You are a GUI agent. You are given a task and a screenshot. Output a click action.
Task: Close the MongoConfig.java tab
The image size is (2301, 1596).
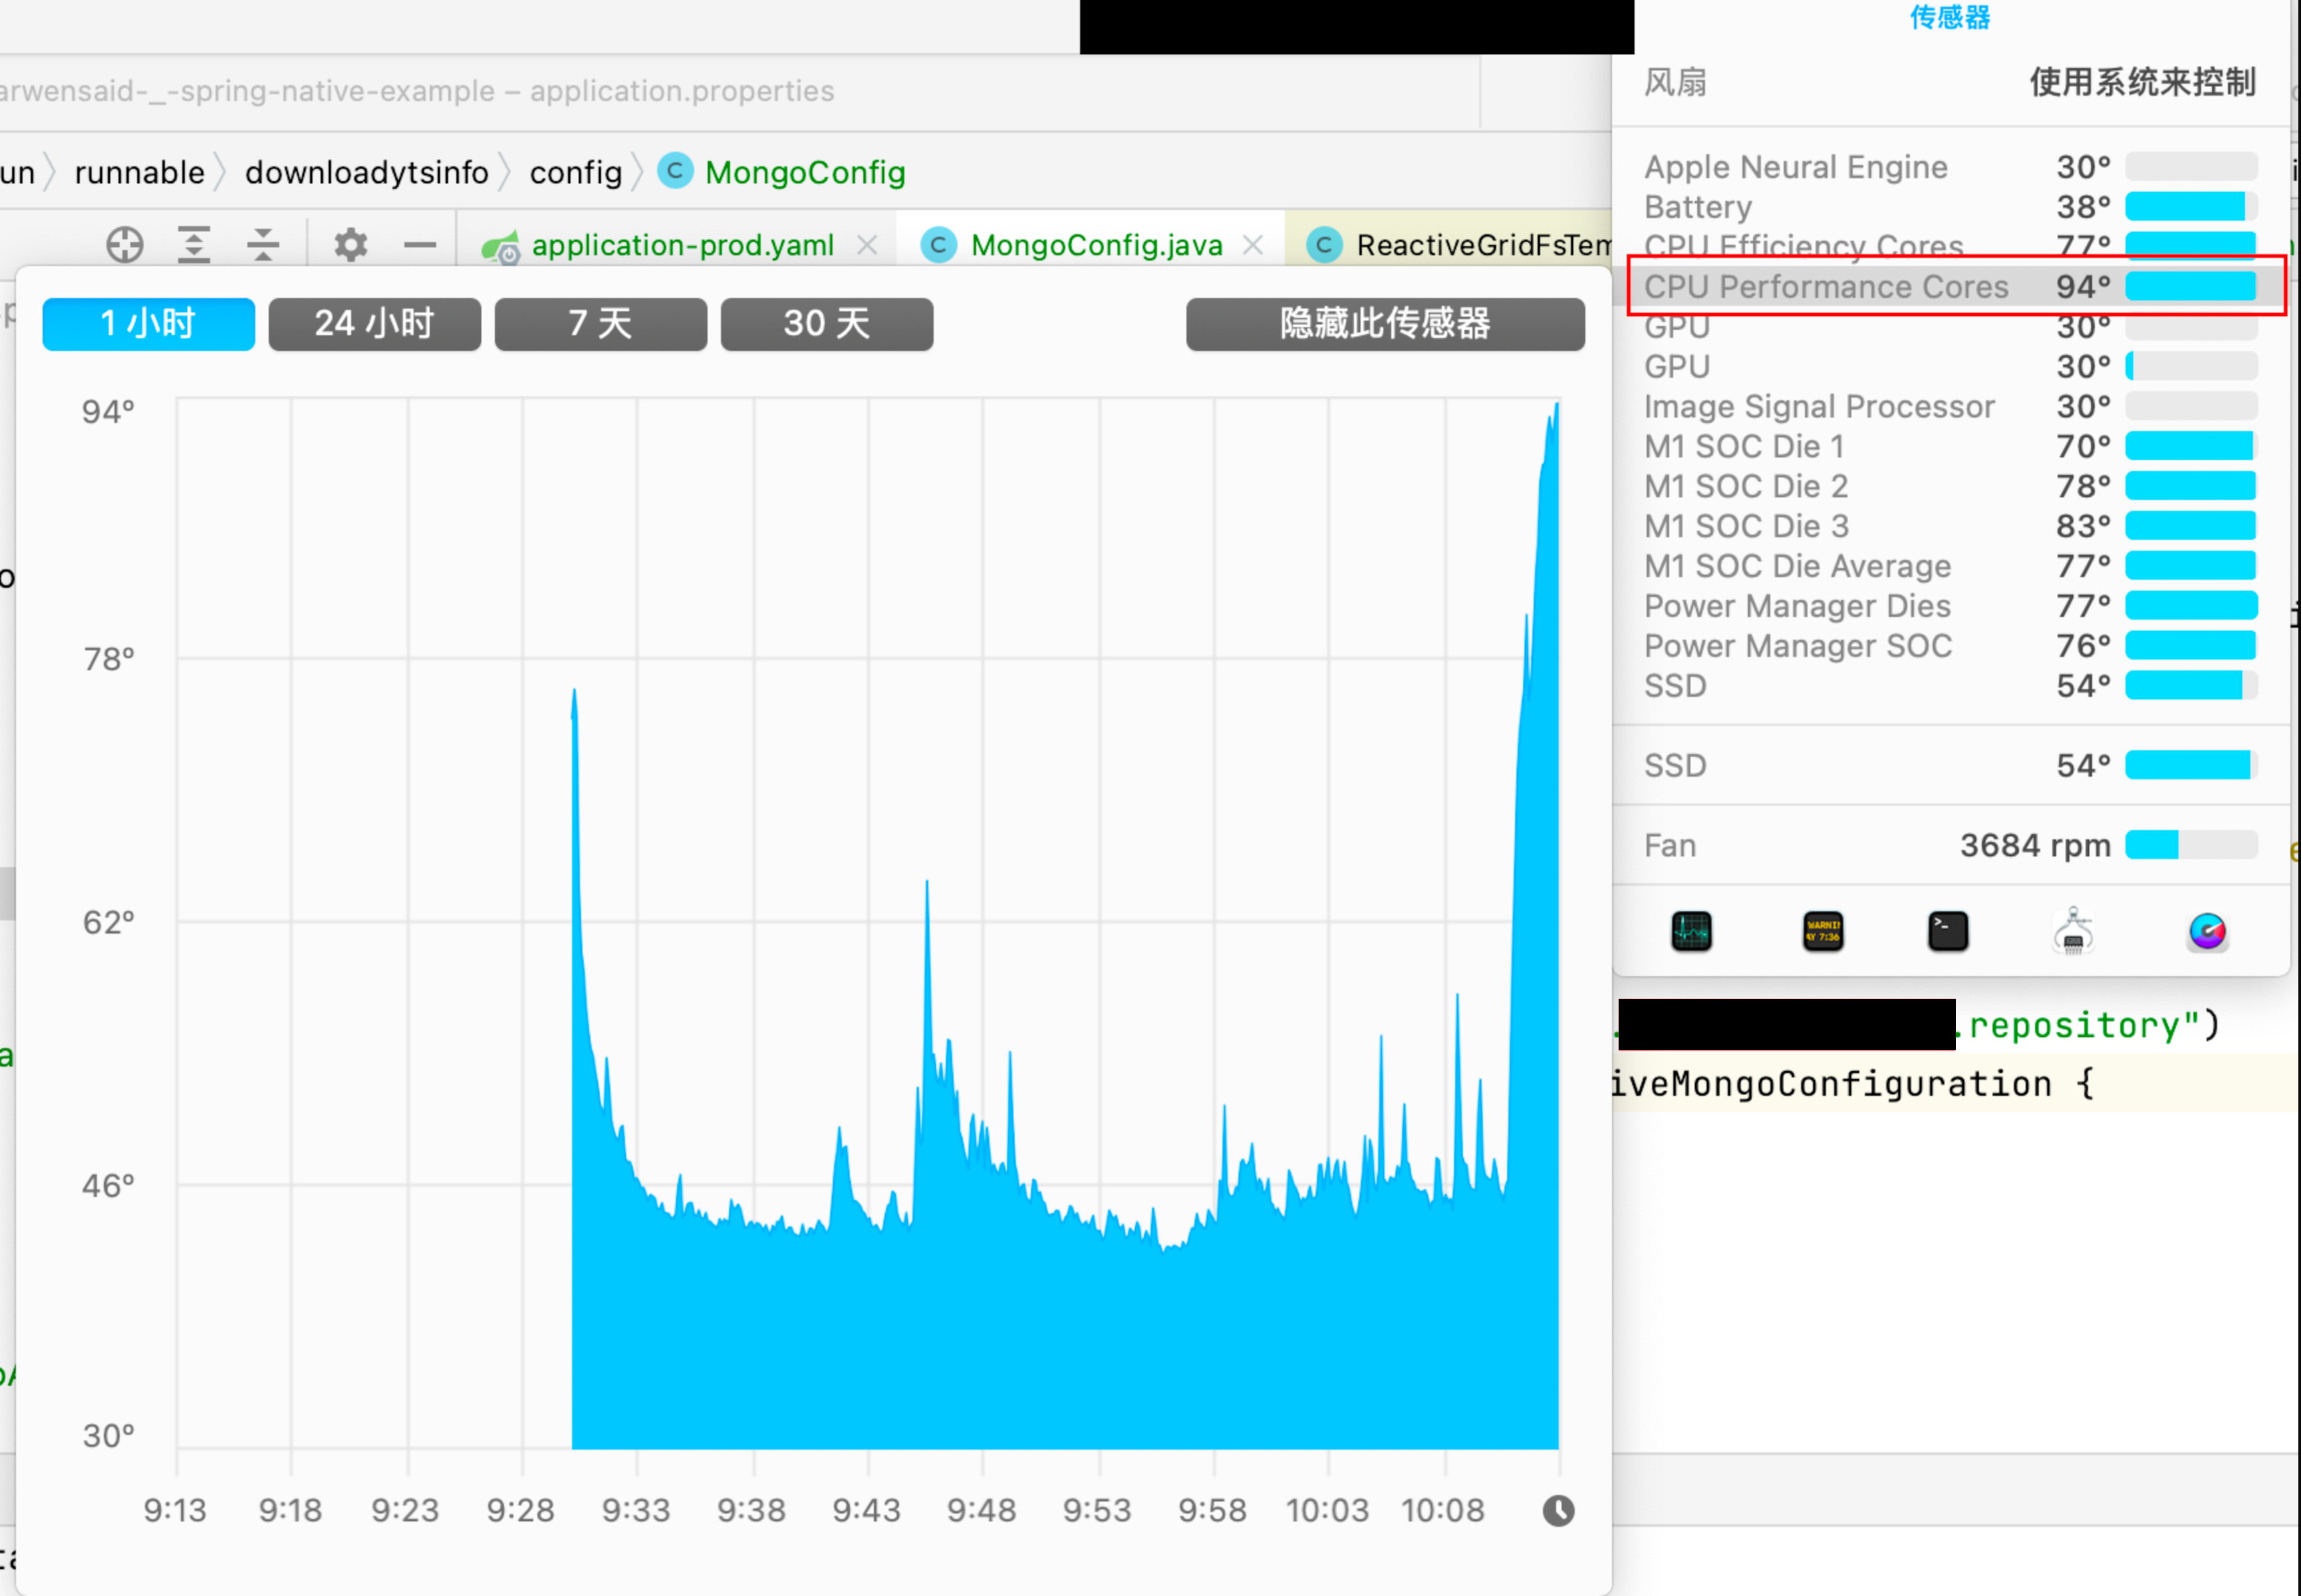pyautogui.click(x=1252, y=245)
